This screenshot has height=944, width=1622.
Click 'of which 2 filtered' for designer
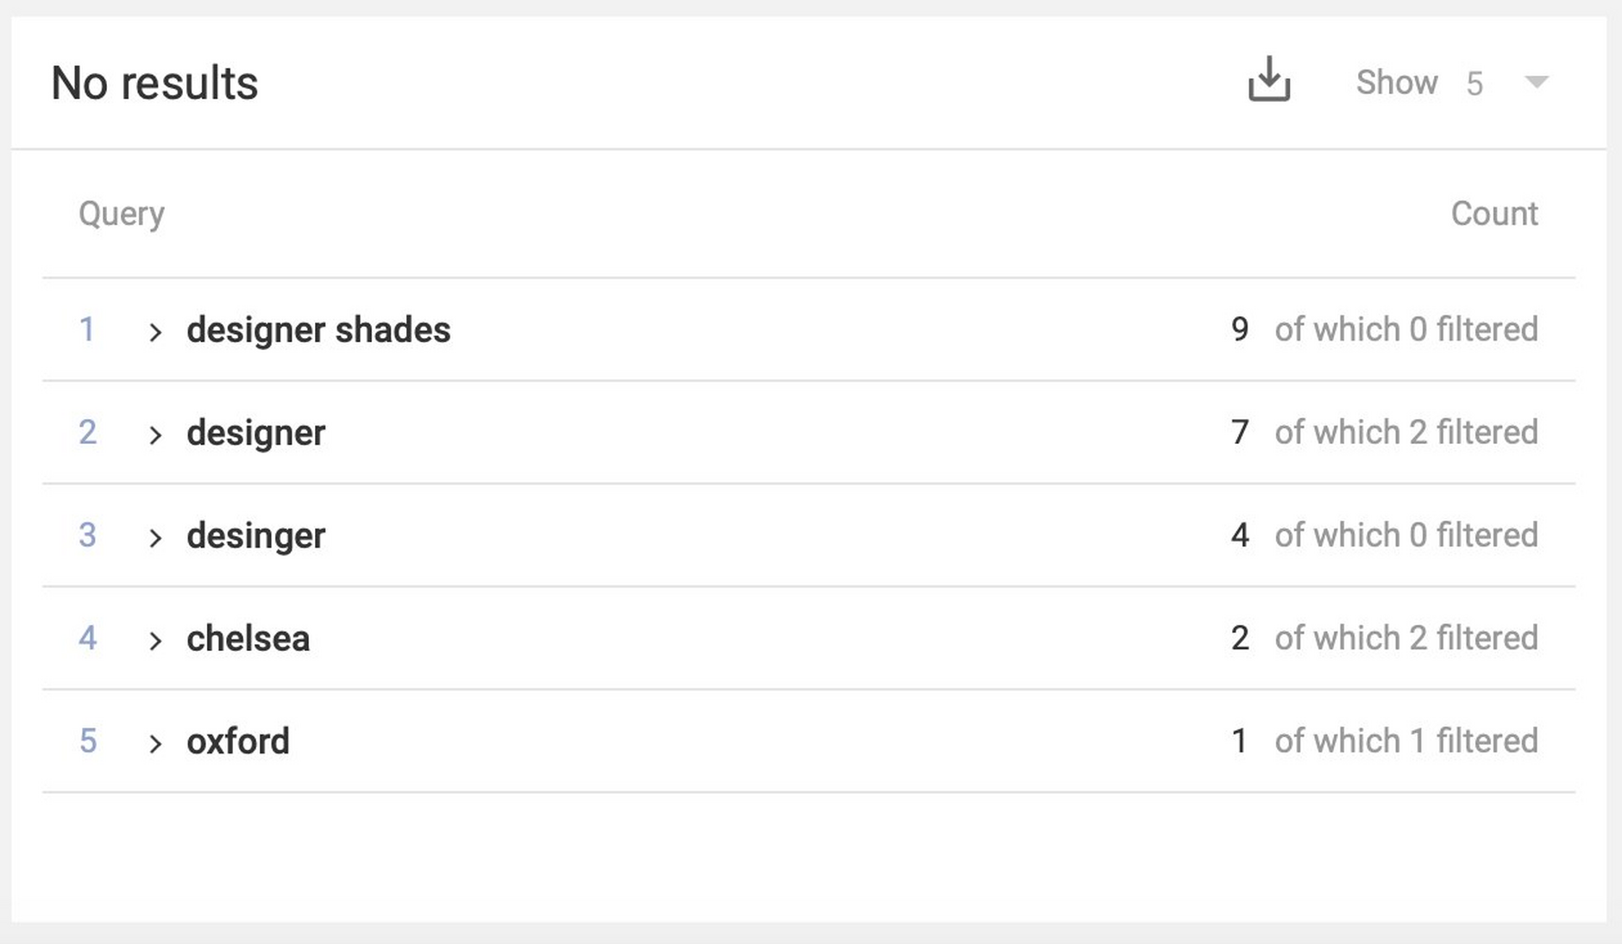[x=1406, y=433]
